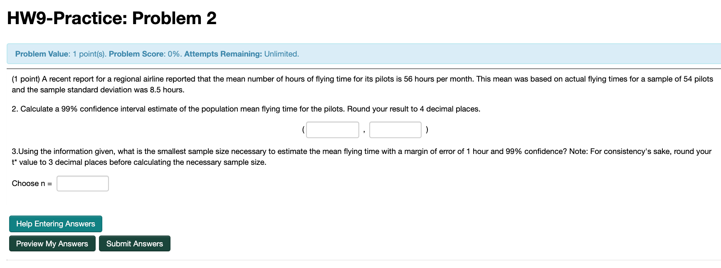Select the question 2 instruction text
Viewport: 721px width, 268px height.
pos(246,109)
